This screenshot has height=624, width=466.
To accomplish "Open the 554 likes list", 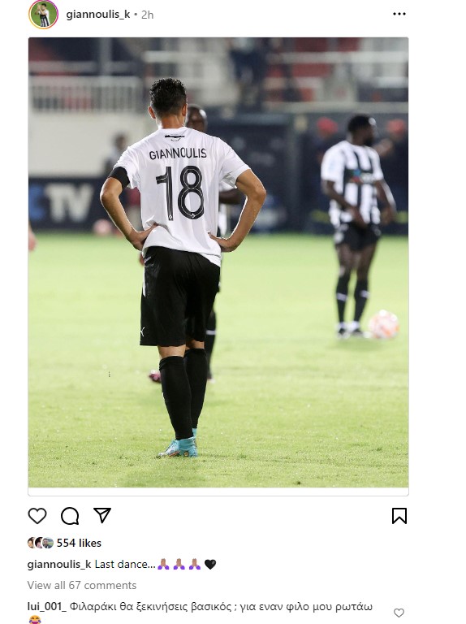I will point(79,543).
